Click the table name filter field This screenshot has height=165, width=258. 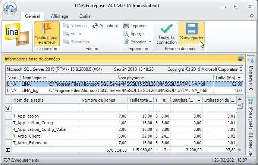[x=46, y=108]
